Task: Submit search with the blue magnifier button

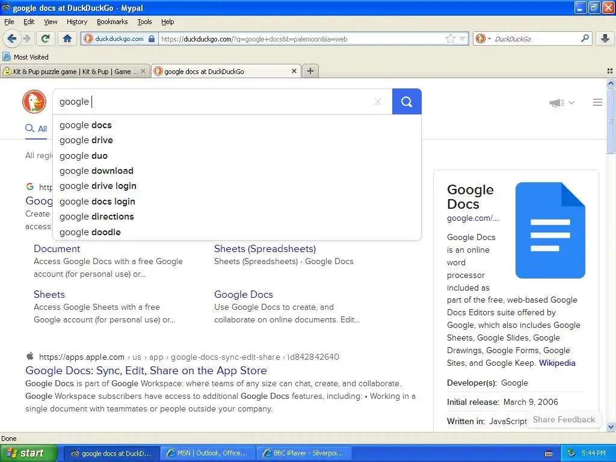Action: click(407, 102)
